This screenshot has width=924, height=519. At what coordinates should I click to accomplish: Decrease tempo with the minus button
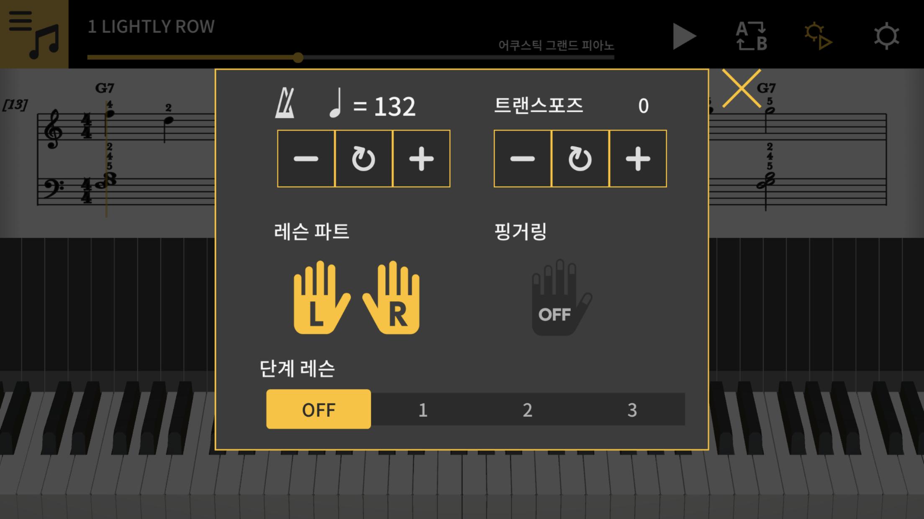[x=306, y=159]
